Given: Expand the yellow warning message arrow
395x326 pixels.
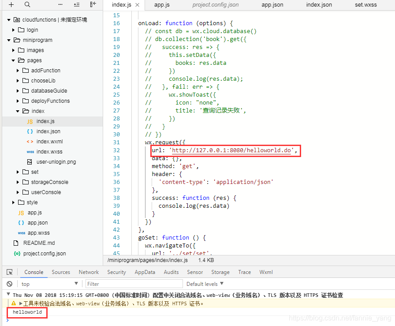Looking at the screenshot, I should pyautogui.click(x=21, y=304).
